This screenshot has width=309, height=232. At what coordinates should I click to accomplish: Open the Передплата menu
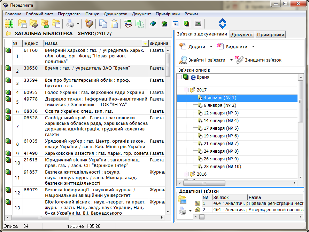point(69,14)
